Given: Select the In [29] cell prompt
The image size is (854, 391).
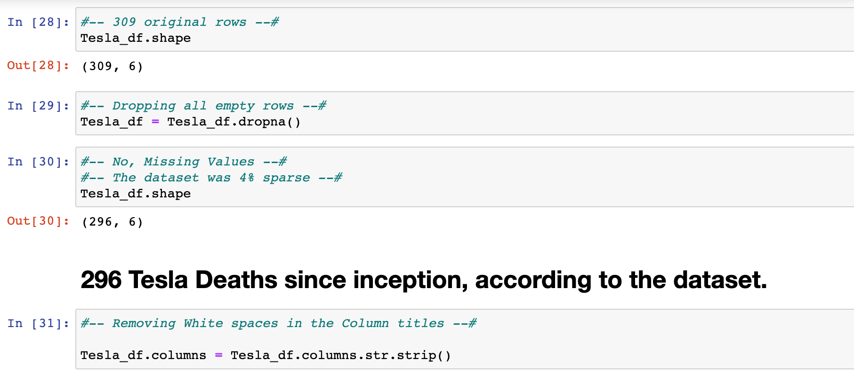Looking at the screenshot, I should coord(38,106).
